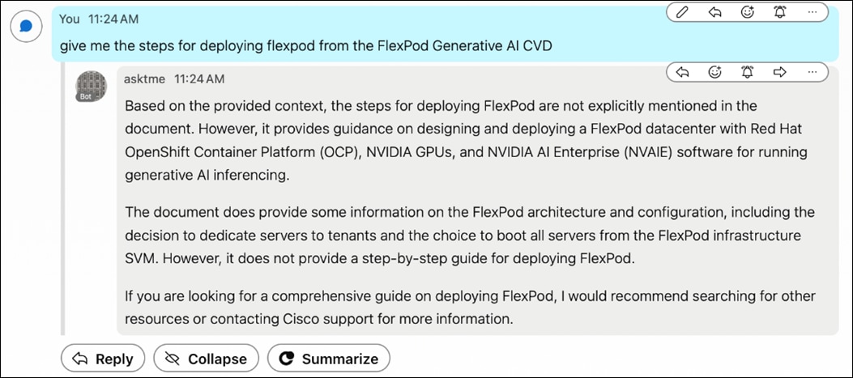This screenshot has width=853, height=378.
Task: Add emoji reaction to your message
Action: point(747,12)
